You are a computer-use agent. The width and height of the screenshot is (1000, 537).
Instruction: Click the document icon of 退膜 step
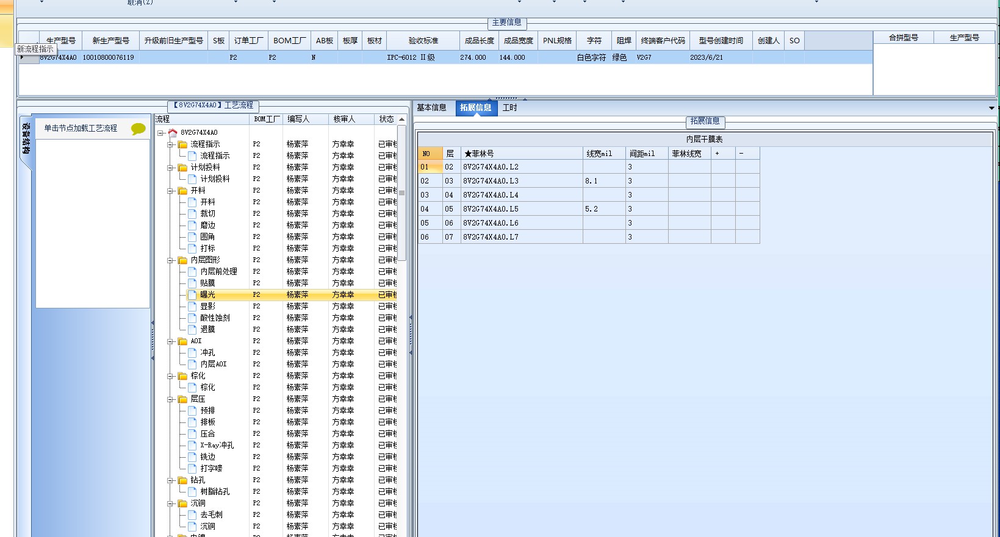(x=192, y=329)
